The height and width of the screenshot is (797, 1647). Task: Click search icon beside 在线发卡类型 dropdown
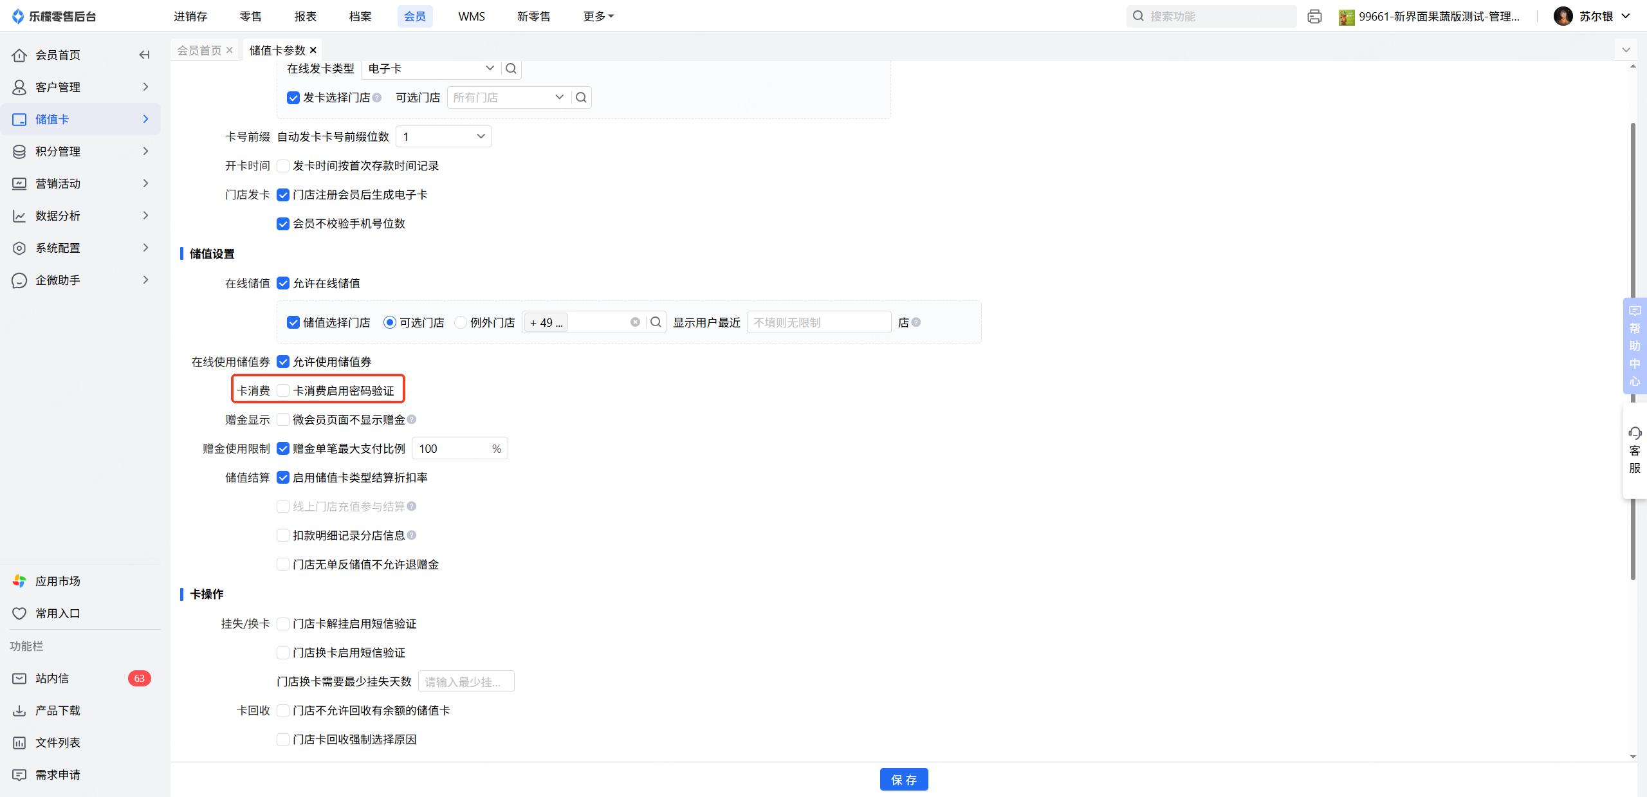click(x=511, y=69)
